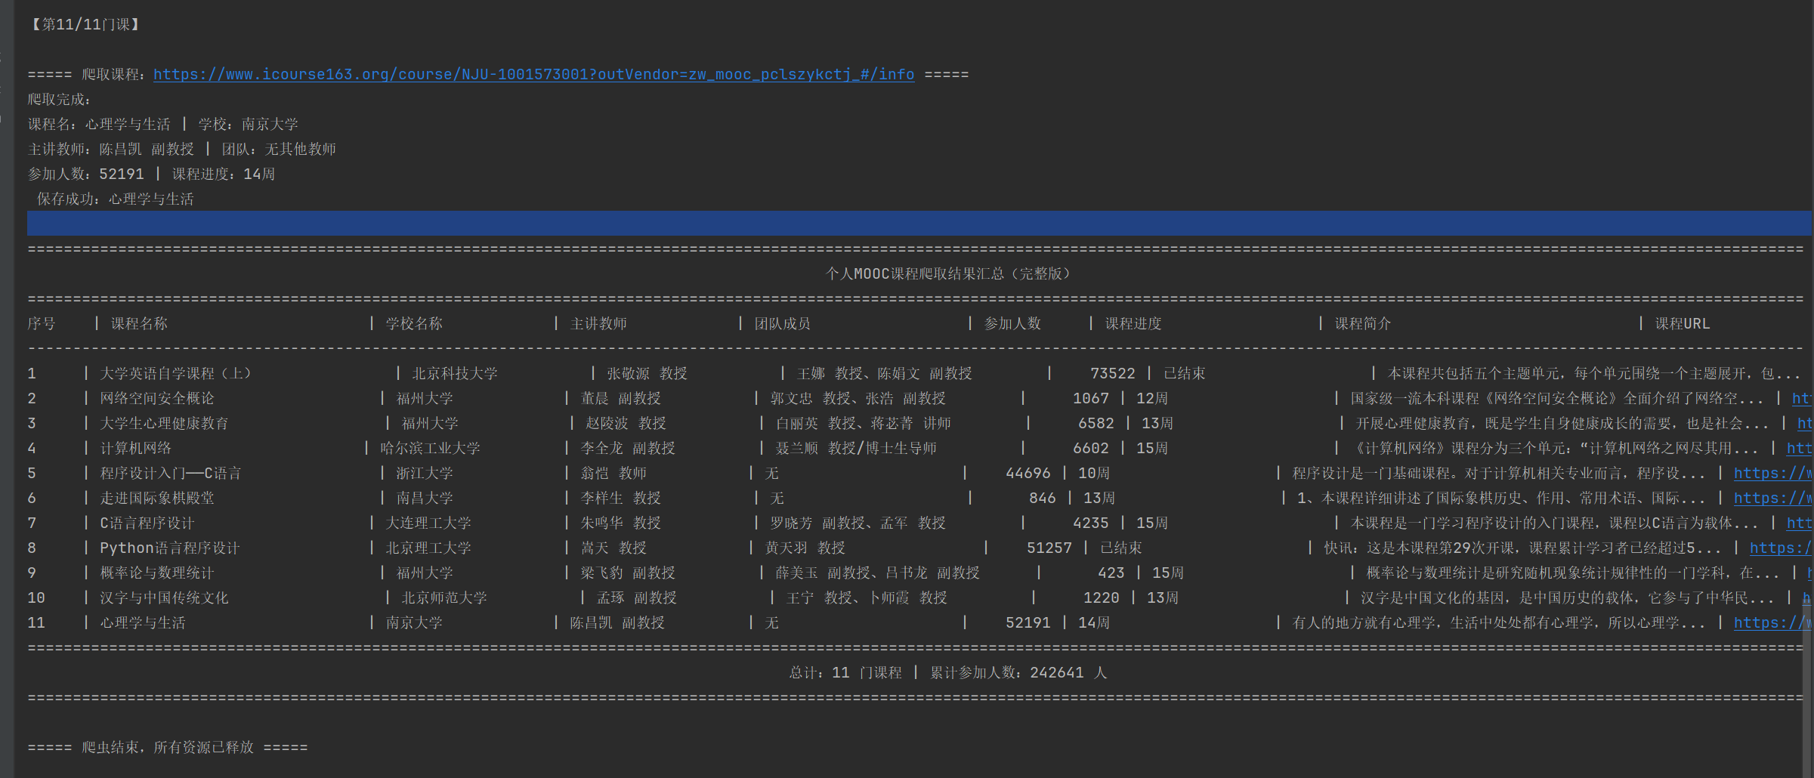The width and height of the screenshot is (1814, 778).
Task: Click the 学校名称 column header
Action: point(414,323)
